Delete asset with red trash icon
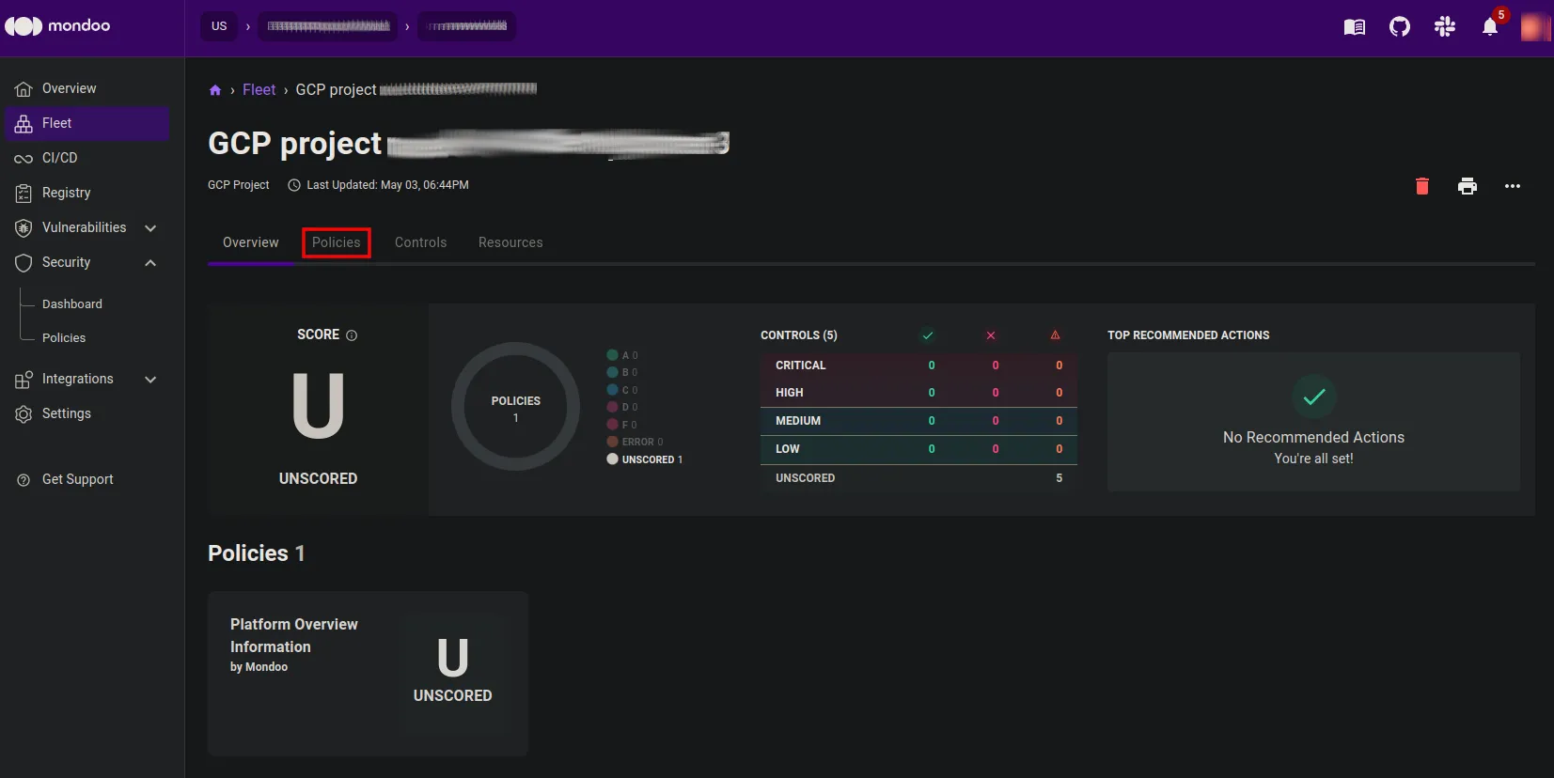1554x778 pixels. coord(1422,186)
